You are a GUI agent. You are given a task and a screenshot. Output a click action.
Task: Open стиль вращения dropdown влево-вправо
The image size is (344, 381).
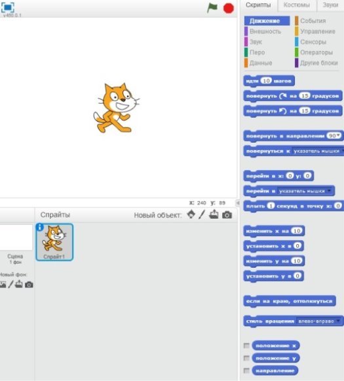[319, 321]
